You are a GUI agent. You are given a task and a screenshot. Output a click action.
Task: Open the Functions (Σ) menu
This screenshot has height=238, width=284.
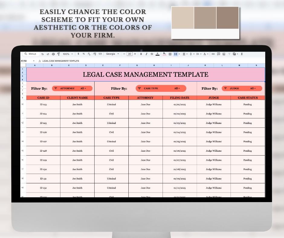point(242,54)
